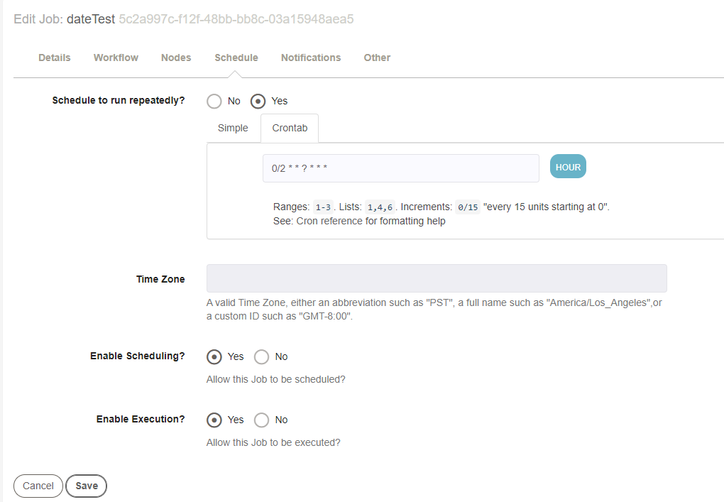Open the Nodes tab
The height and width of the screenshot is (502, 724).
pyautogui.click(x=176, y=58)
